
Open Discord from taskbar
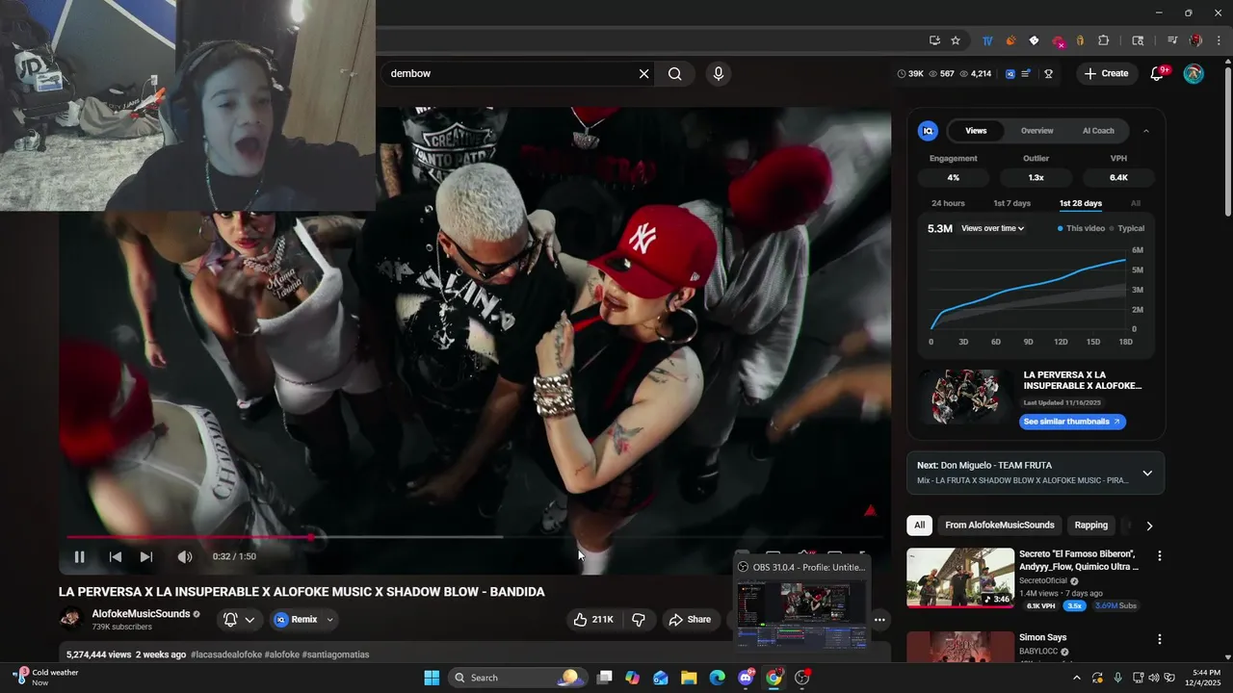pos(746,678)
